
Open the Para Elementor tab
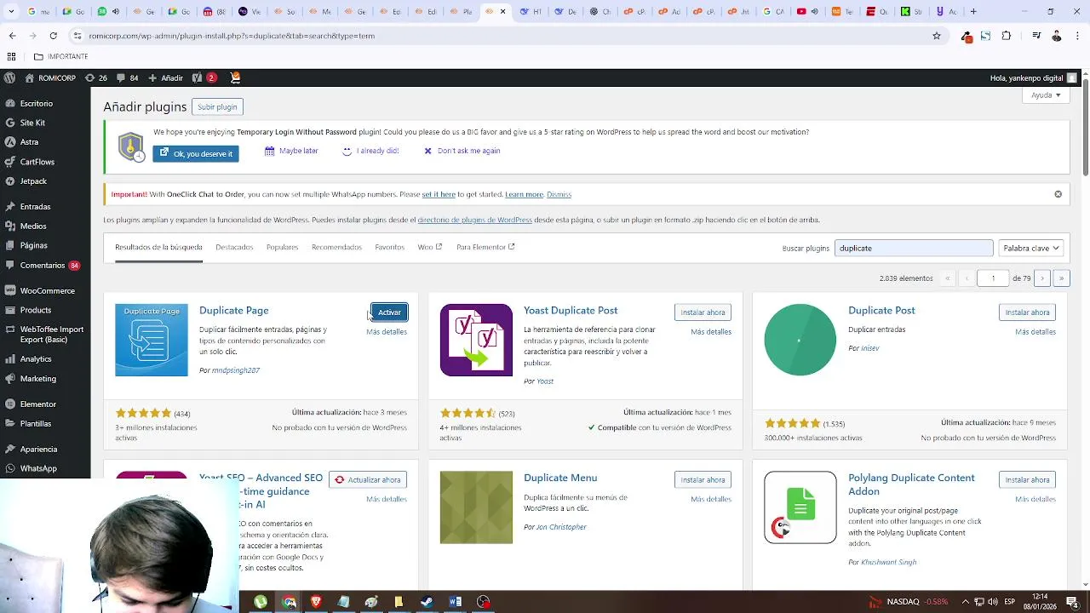click(x=485, y=247)
